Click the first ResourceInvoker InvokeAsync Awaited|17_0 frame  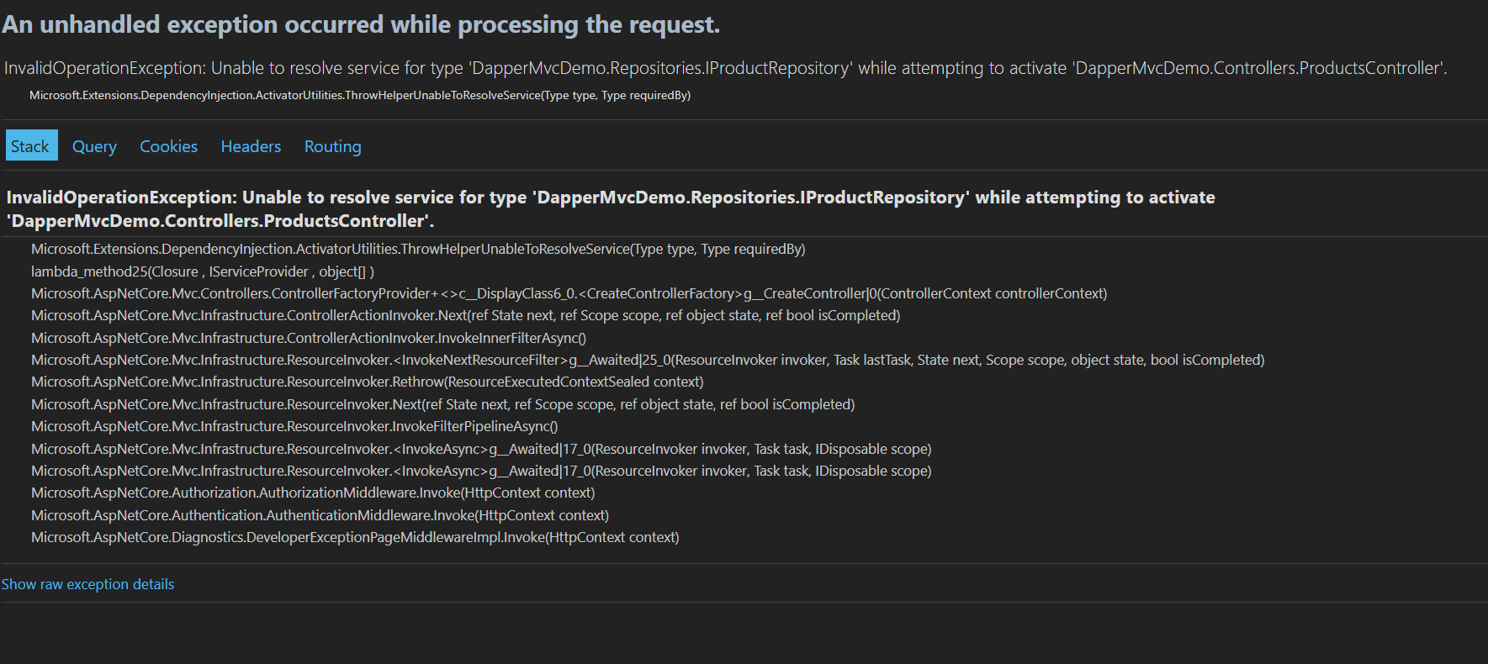point(481,449)
